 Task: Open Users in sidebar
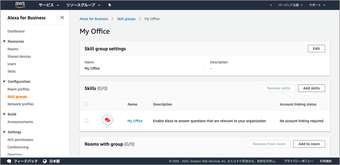click(x=12, y=64)
